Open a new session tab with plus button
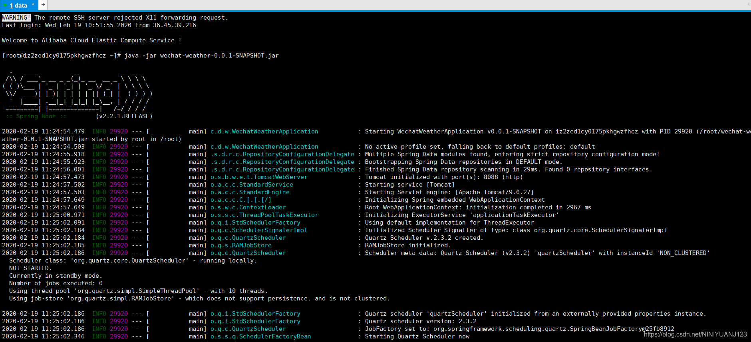The image size is (751, 342). point(43,5)
